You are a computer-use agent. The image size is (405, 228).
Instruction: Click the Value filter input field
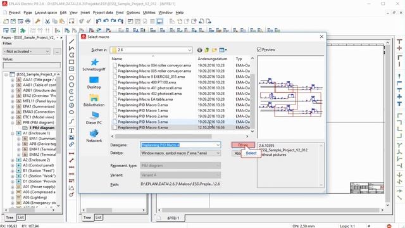pyautogui.click(x=32, y=65)
